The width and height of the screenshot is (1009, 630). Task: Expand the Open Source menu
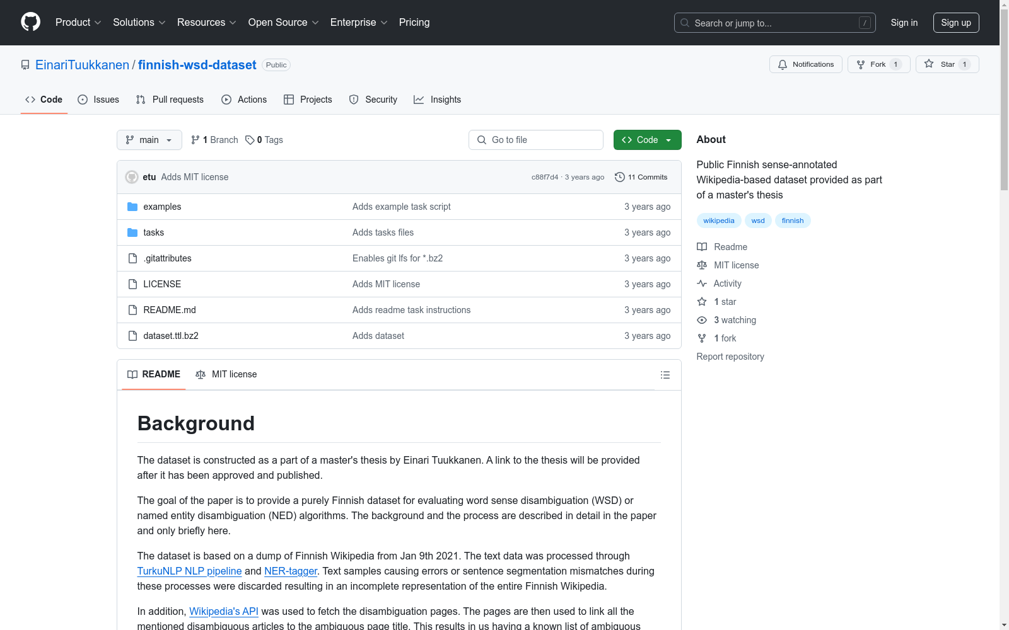pos(284,23)
